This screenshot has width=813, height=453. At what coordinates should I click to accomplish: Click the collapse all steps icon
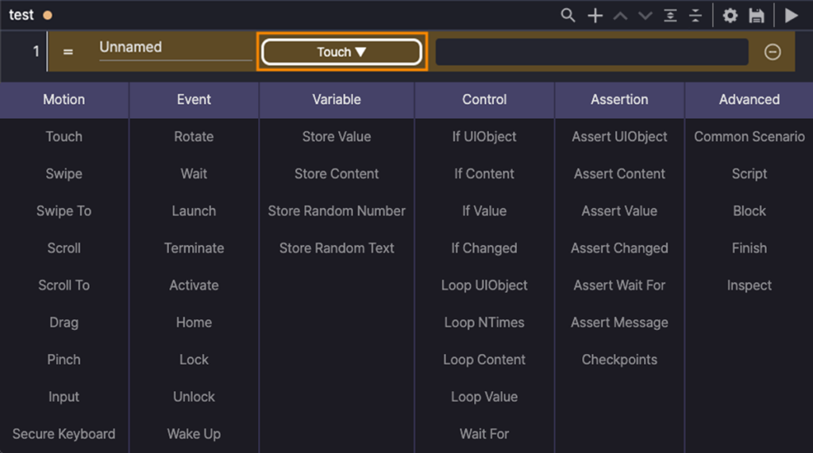[x=695, y=15]
